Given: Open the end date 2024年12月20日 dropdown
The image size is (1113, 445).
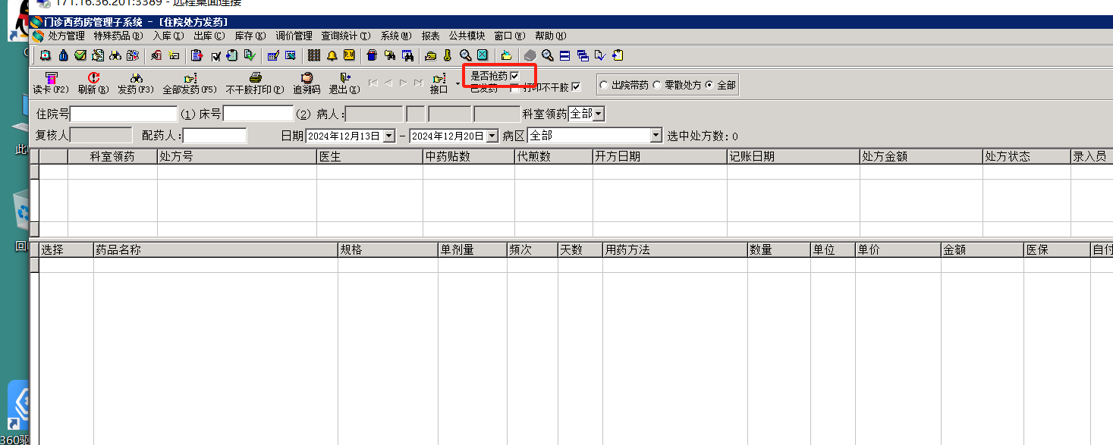Looking at the screenshot, I should tap(492, 136).
